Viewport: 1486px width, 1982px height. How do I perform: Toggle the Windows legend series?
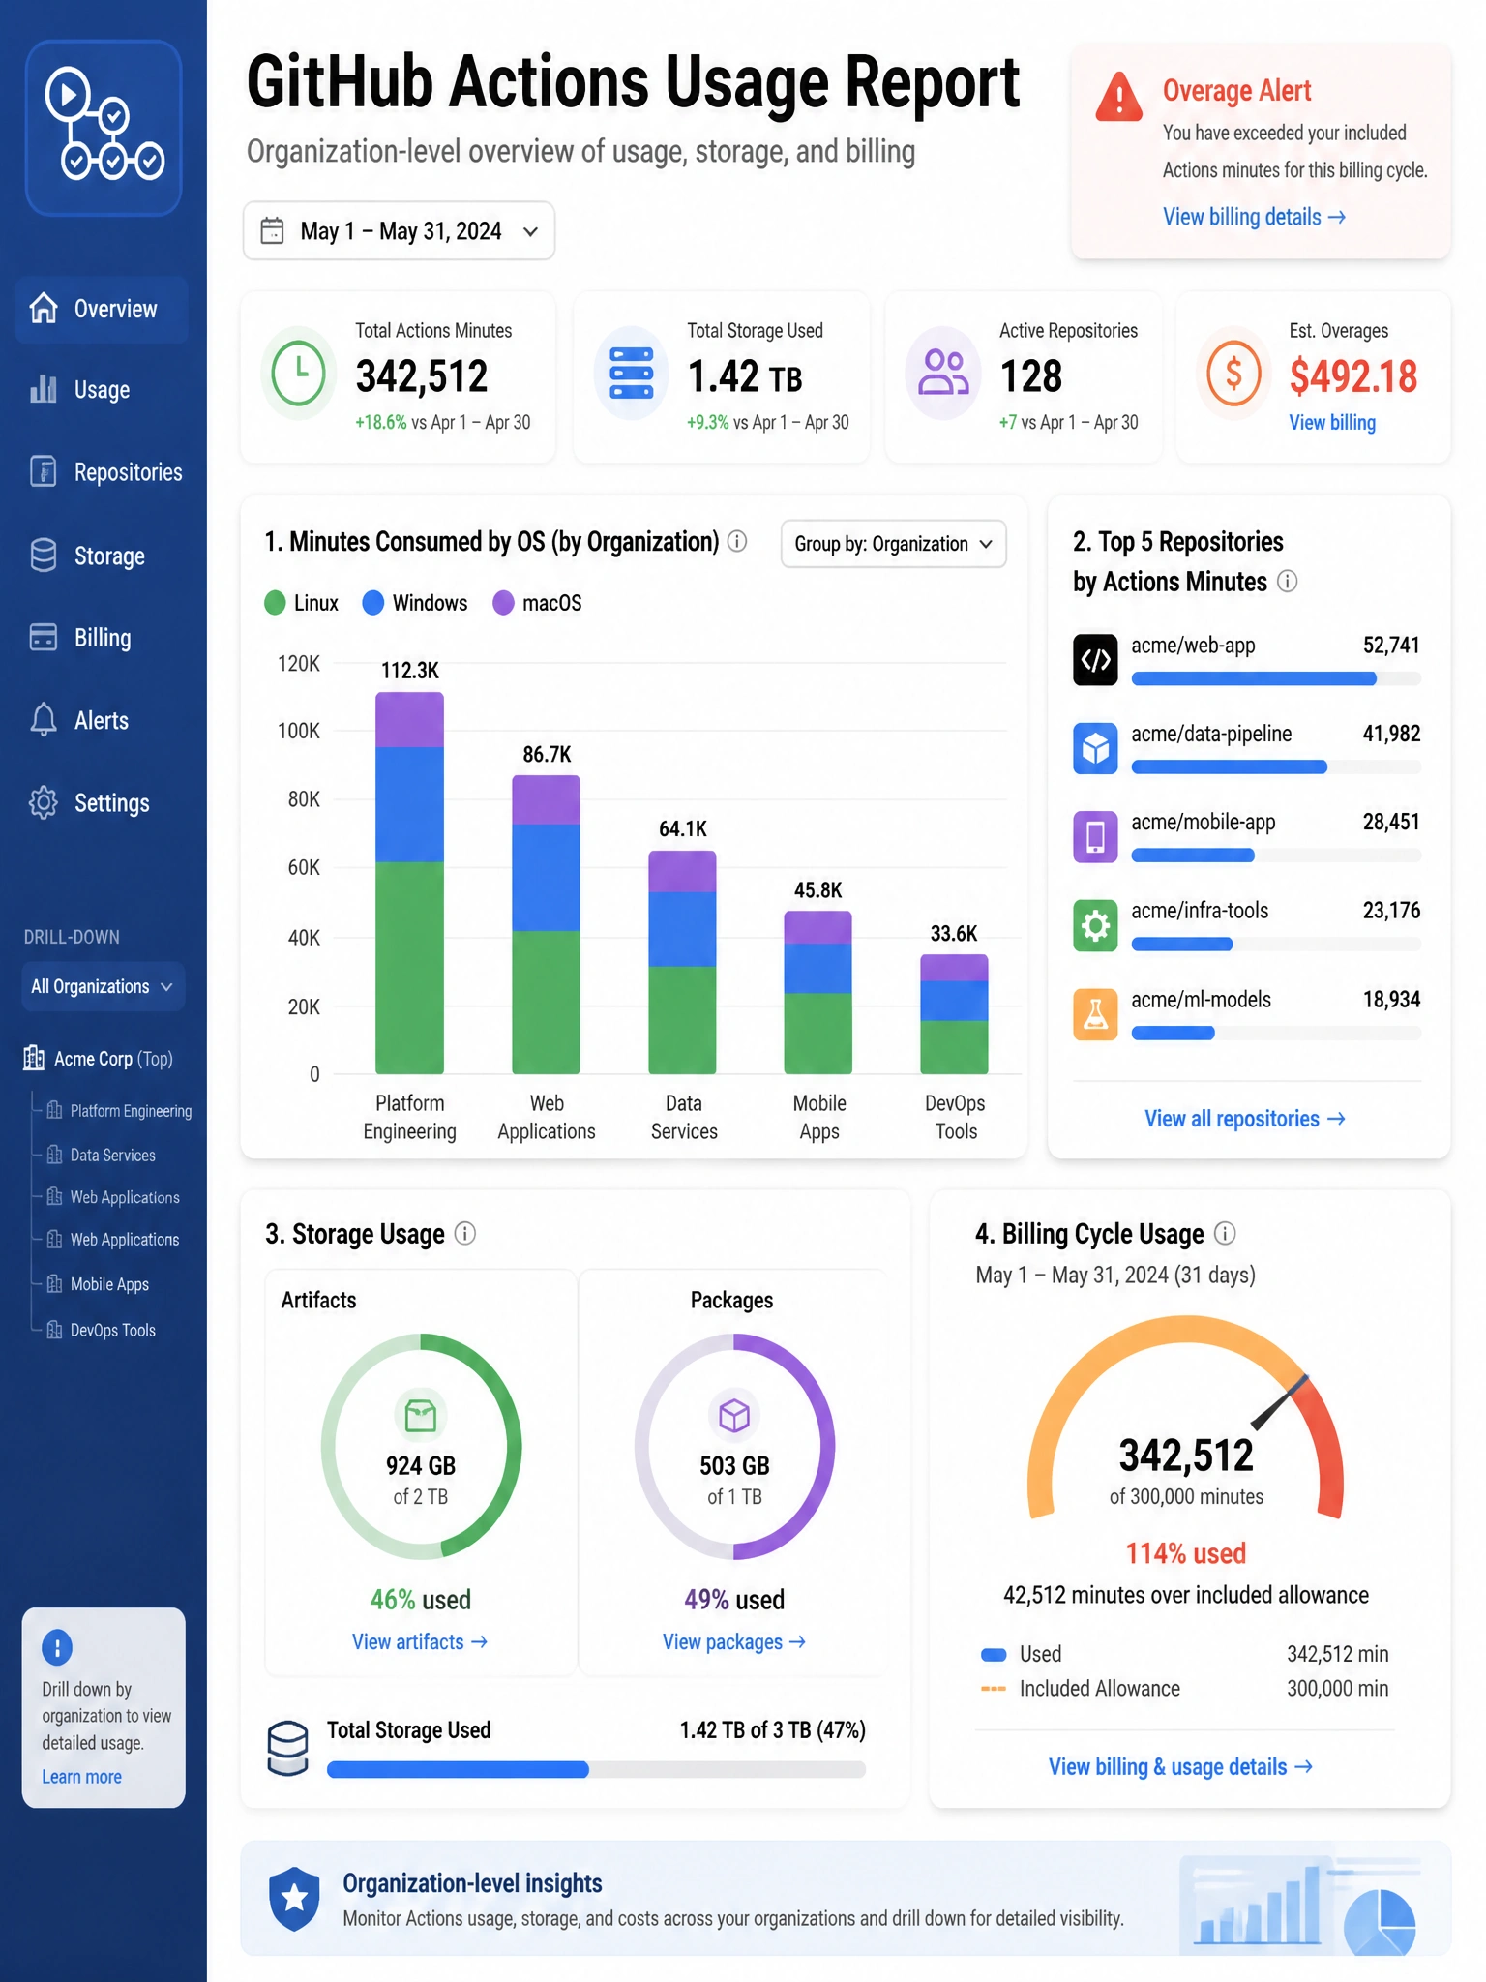415,603
